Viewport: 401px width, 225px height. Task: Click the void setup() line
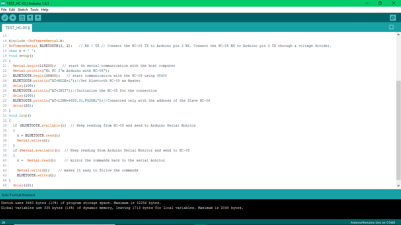[21, 56]
